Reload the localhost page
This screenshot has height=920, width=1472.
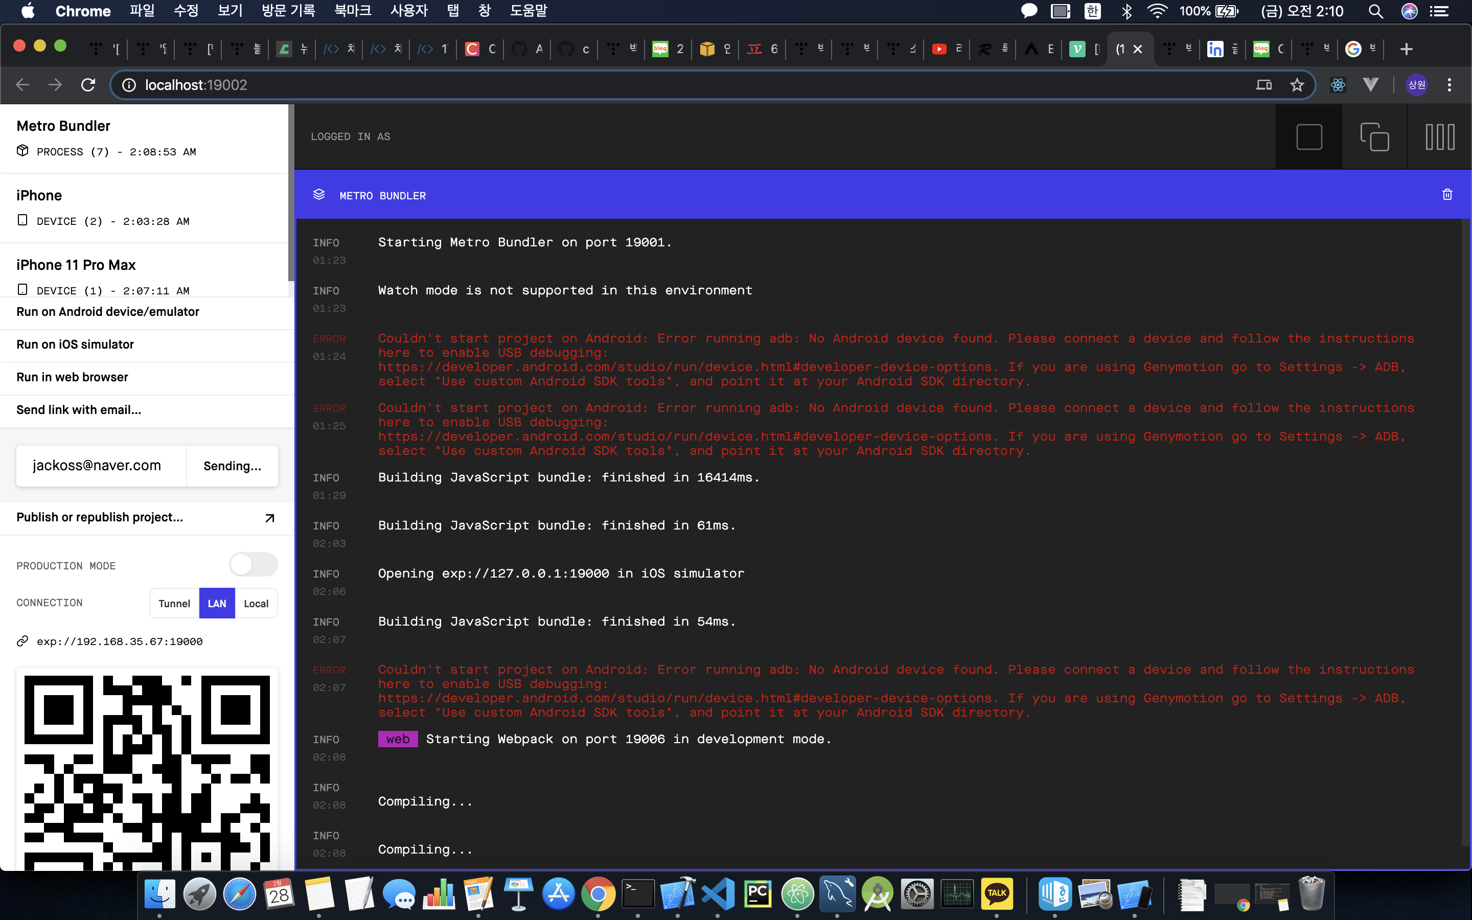coord(88,85)
